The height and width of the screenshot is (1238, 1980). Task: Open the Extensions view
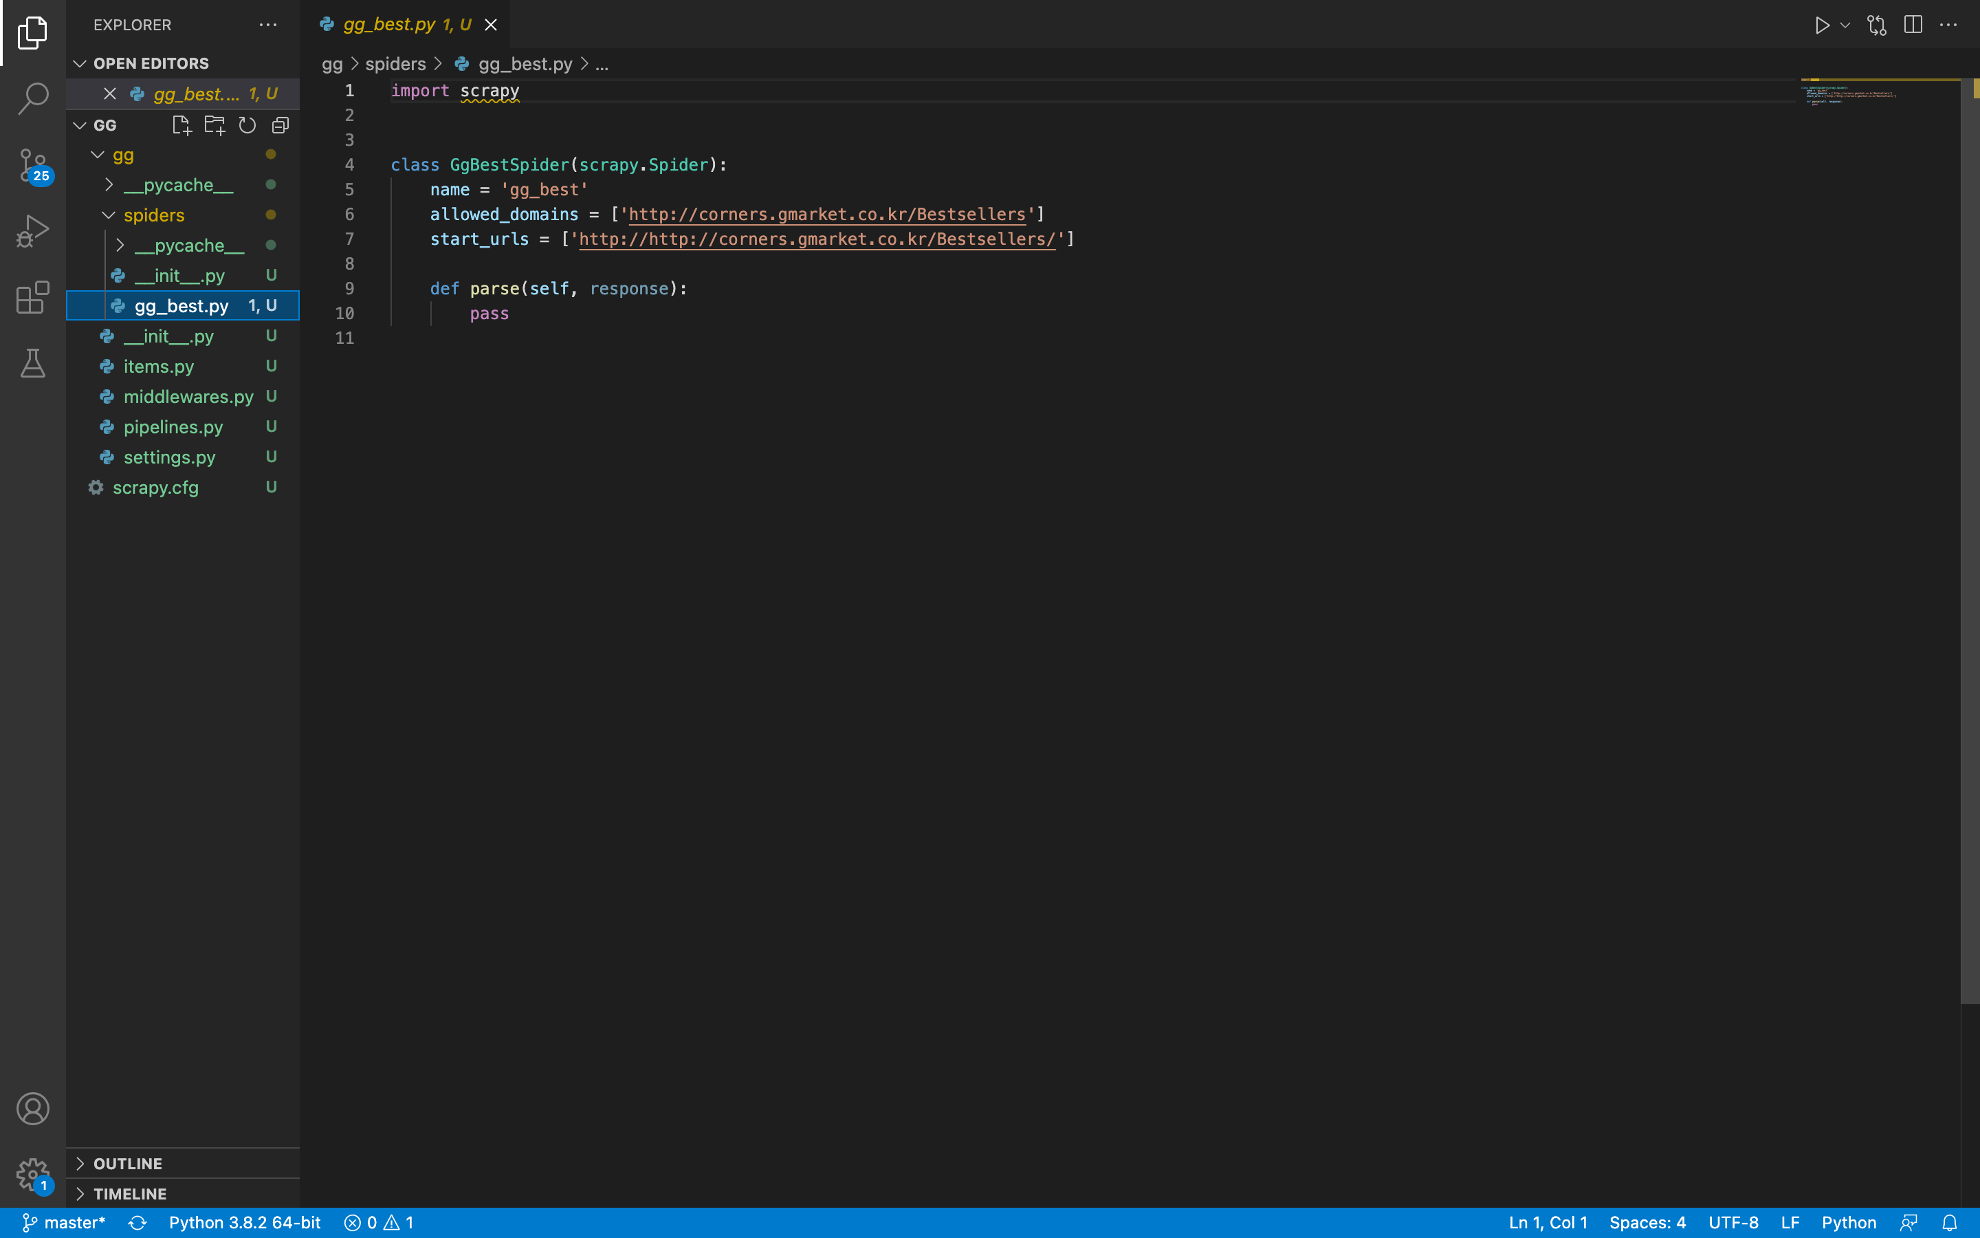(x=33, y=297)
